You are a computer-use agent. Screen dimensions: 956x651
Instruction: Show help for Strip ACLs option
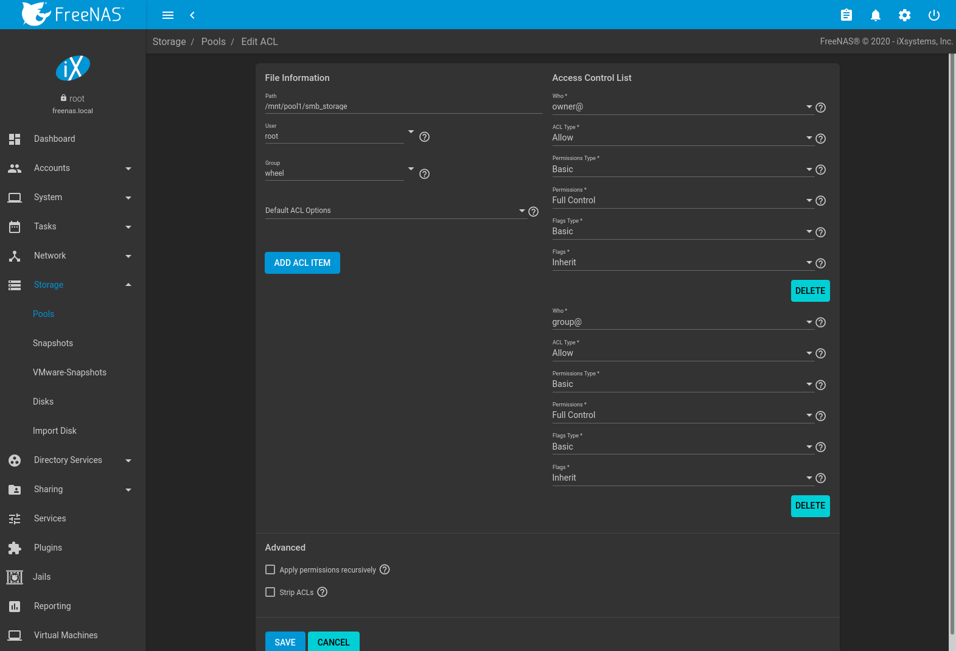[323, 592]
